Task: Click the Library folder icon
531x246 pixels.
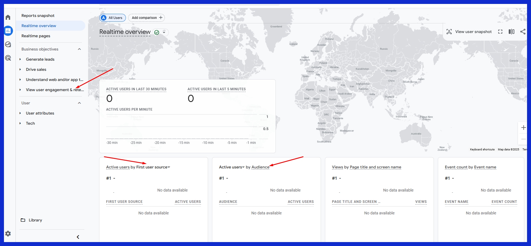Action: pyautogui.click(x=23, y=220)
